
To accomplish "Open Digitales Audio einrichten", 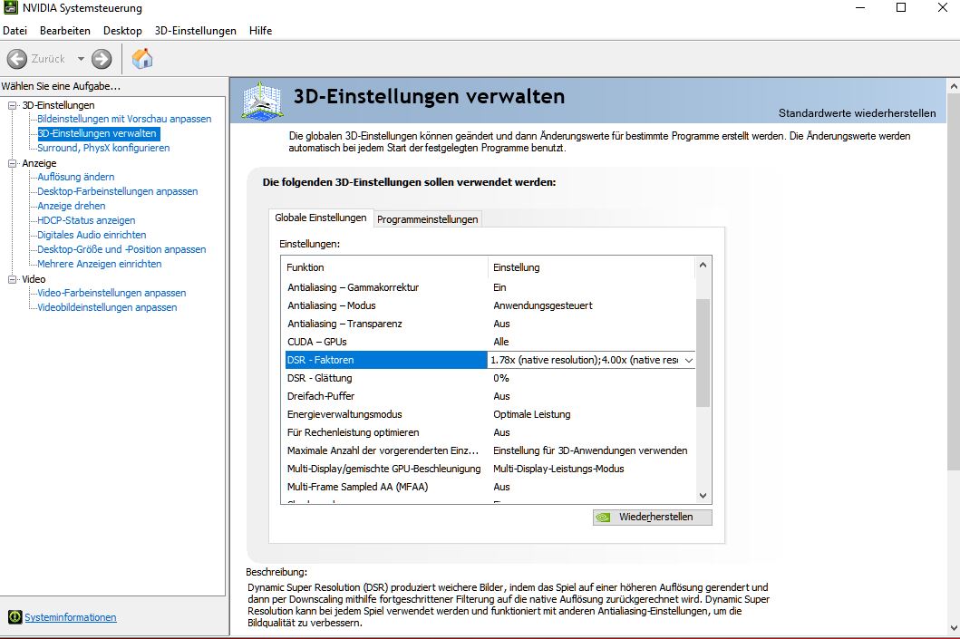I will pos(92,235).
